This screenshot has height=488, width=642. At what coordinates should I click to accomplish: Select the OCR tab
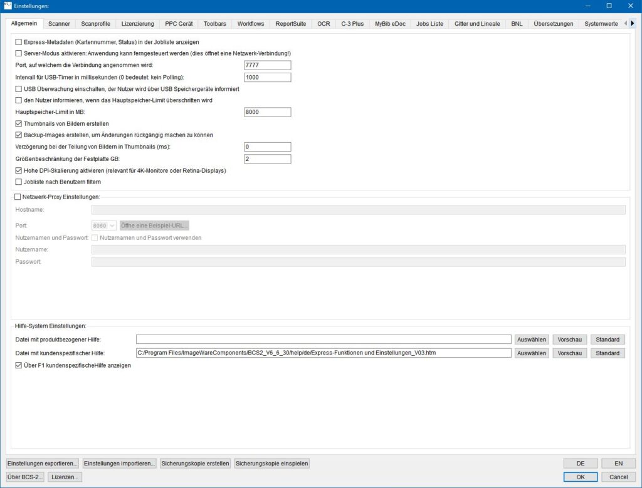click(324, 24)
